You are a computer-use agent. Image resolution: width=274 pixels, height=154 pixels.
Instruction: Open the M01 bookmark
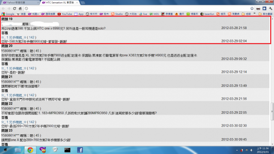(x=154, y=14)
